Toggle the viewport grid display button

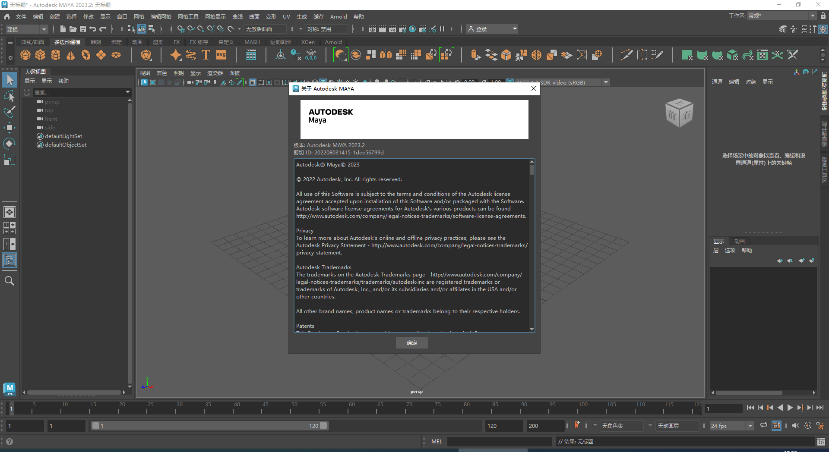pos(253,82)
